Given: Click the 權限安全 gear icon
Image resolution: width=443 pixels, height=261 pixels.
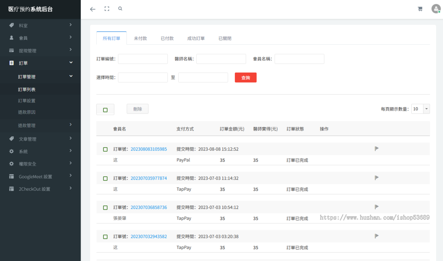Looking at the screenshot, I should click(x=11, y=164).
